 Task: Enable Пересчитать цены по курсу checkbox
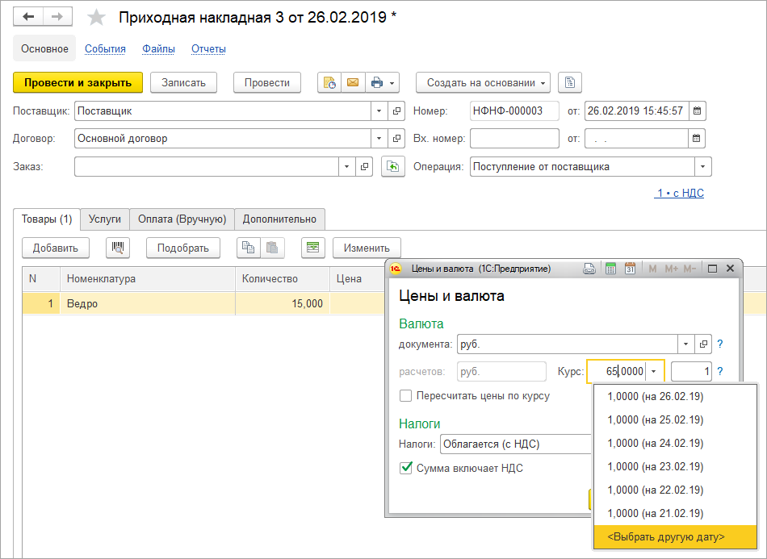point(405,396)
